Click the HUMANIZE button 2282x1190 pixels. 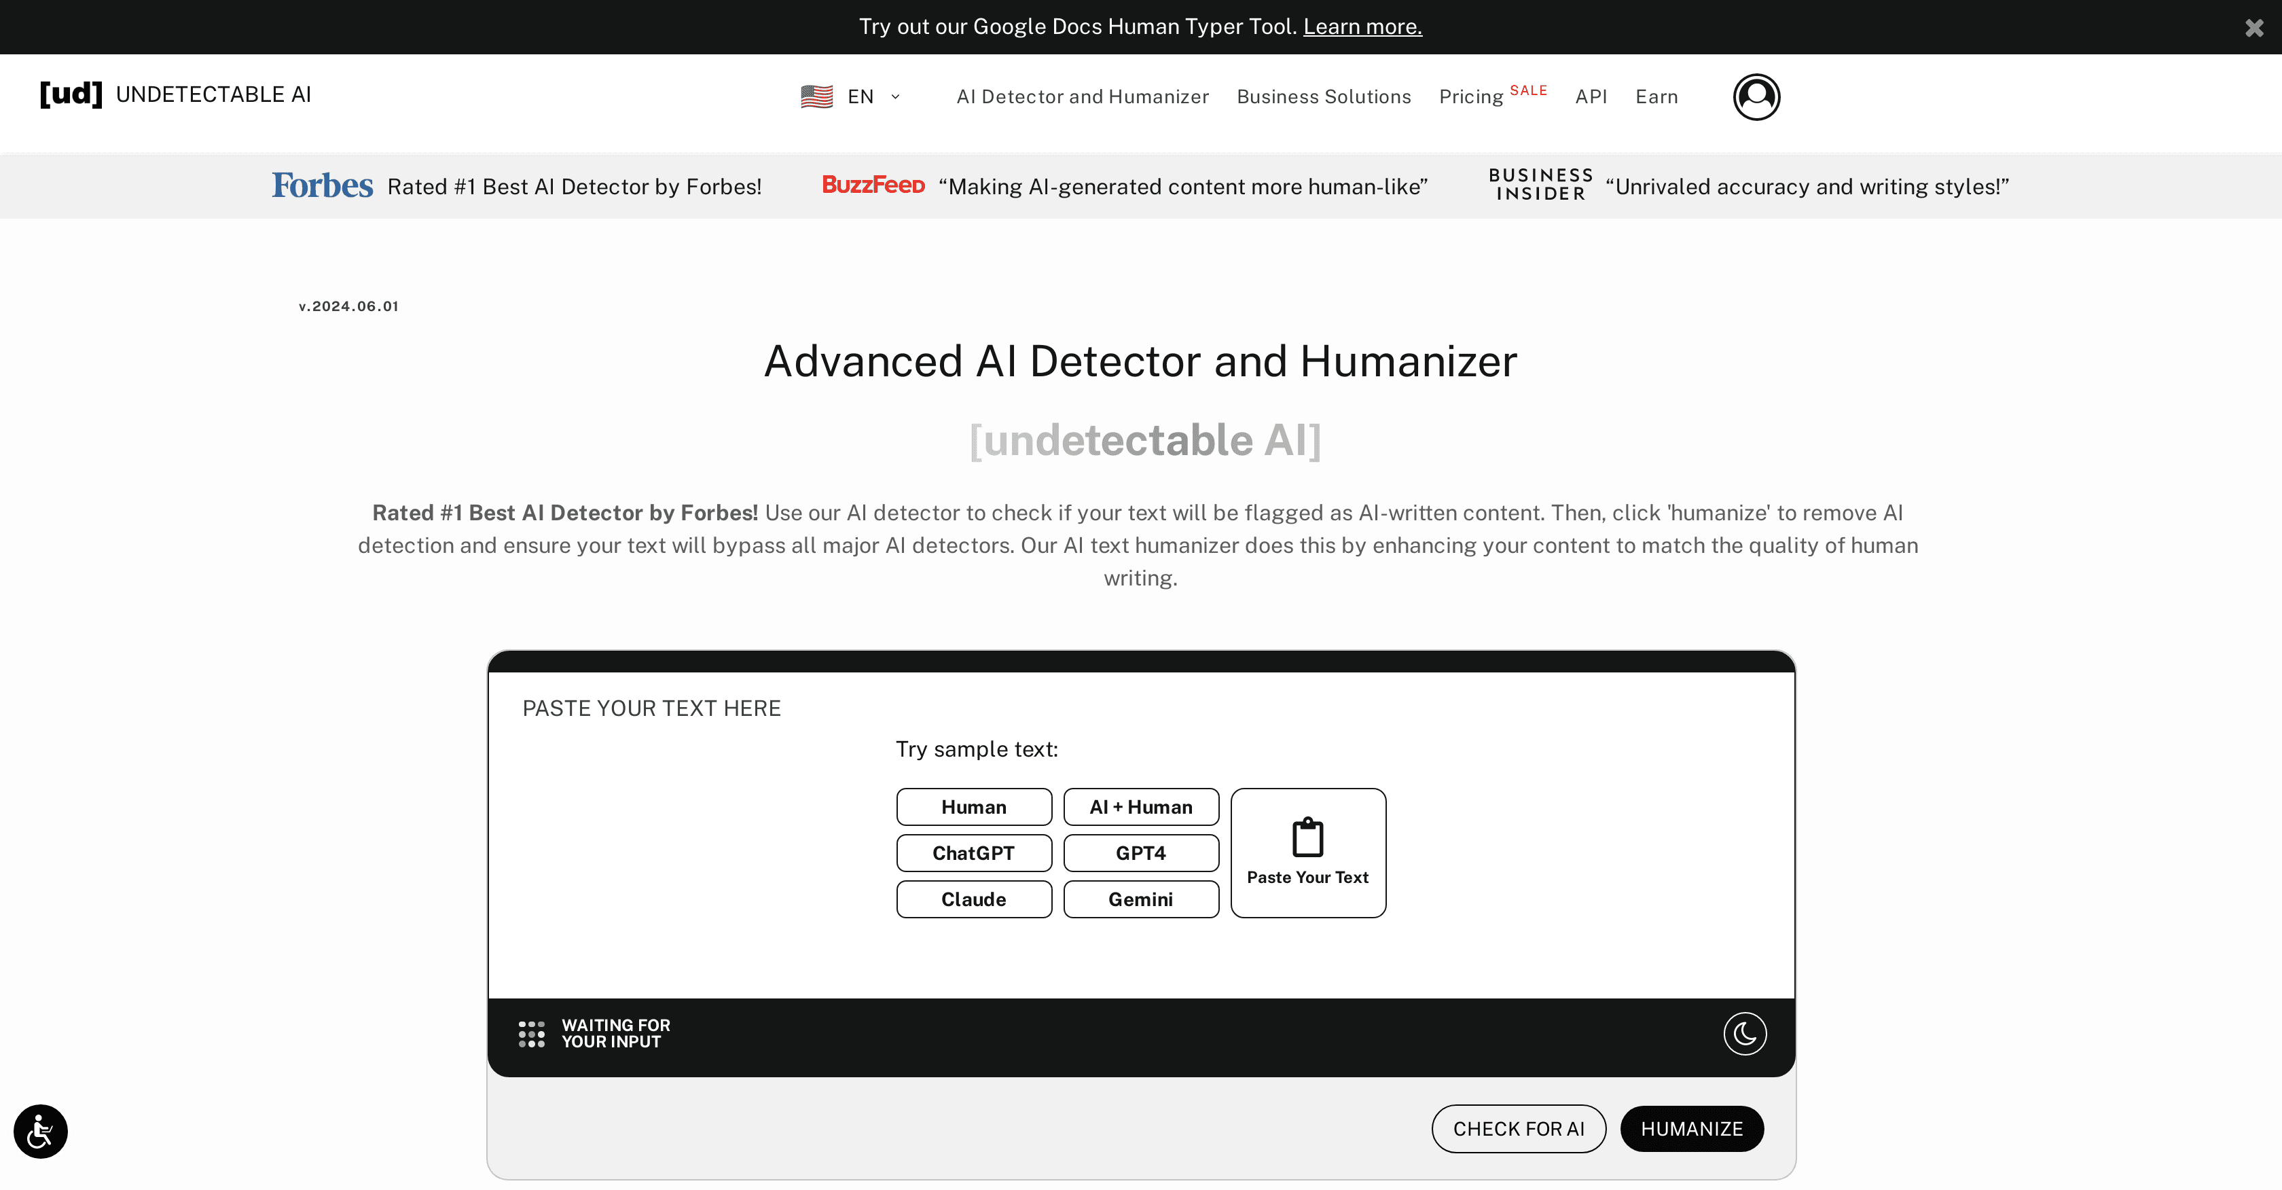pyautogui.click(x=1691, y=1128)
